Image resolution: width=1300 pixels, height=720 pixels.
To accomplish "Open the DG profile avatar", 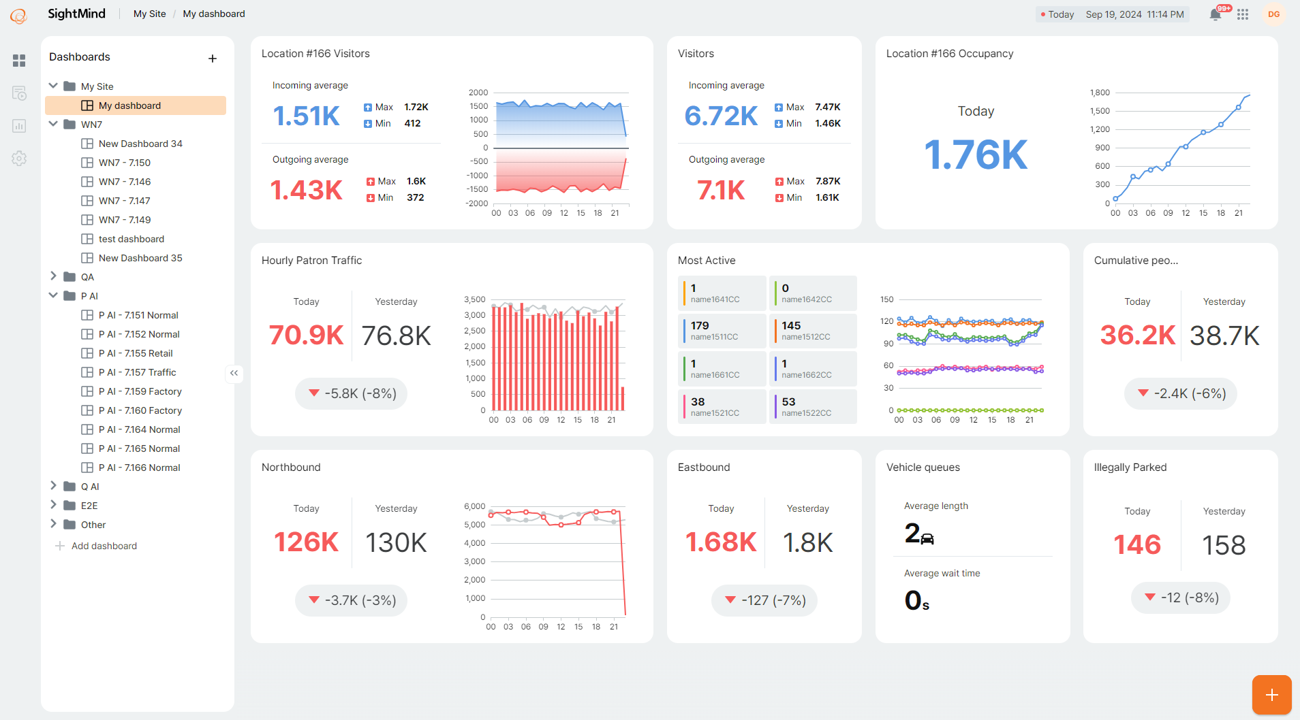I will pyautogui.click(x=1275, y=14).
